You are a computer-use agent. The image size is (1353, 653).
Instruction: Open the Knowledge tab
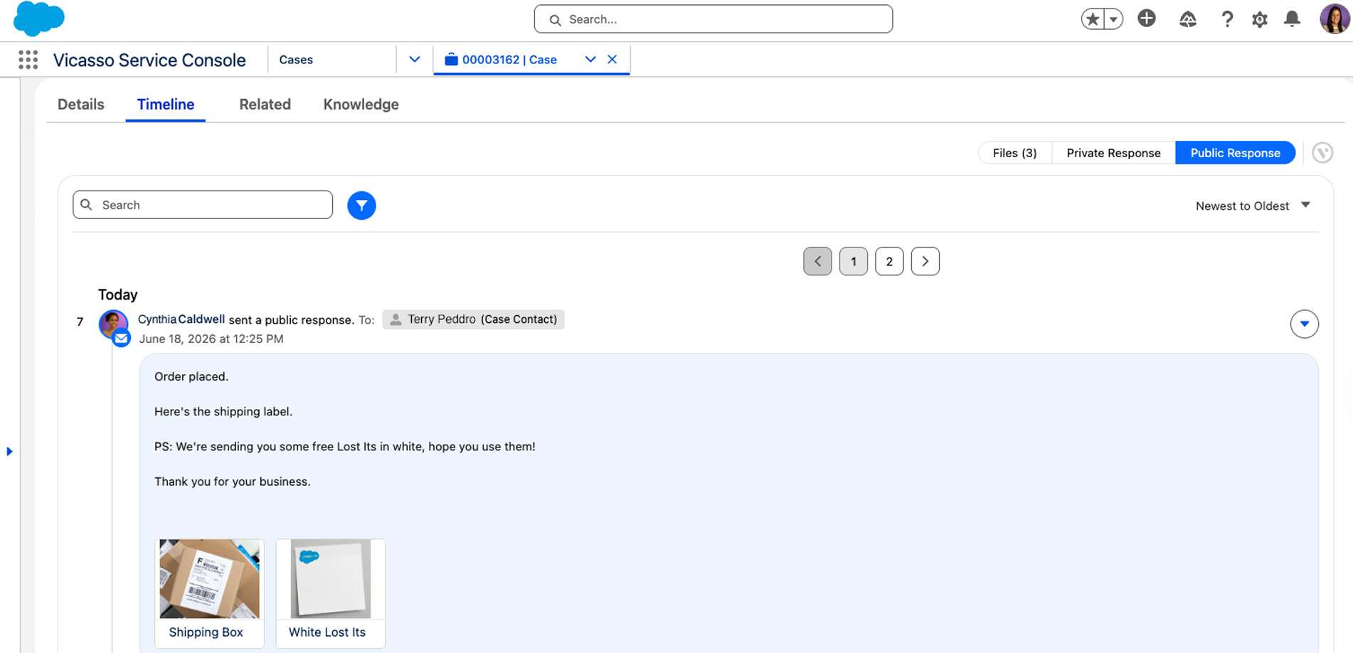pos(361,105)
